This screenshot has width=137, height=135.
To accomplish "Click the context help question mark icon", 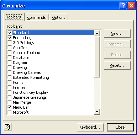I will coord(123,6).
